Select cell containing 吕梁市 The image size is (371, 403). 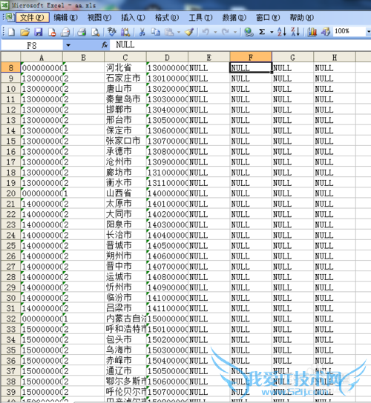125,308
